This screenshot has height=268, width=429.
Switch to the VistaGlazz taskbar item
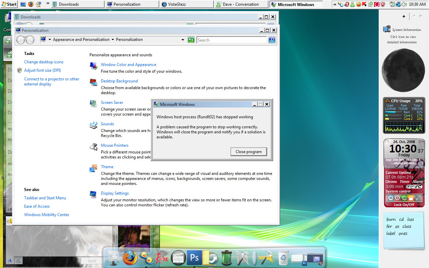187,4
